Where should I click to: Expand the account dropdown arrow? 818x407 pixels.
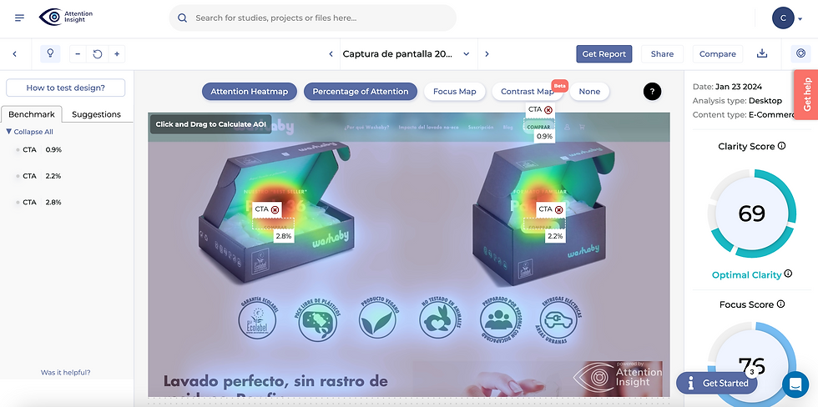tap(800, 19)
